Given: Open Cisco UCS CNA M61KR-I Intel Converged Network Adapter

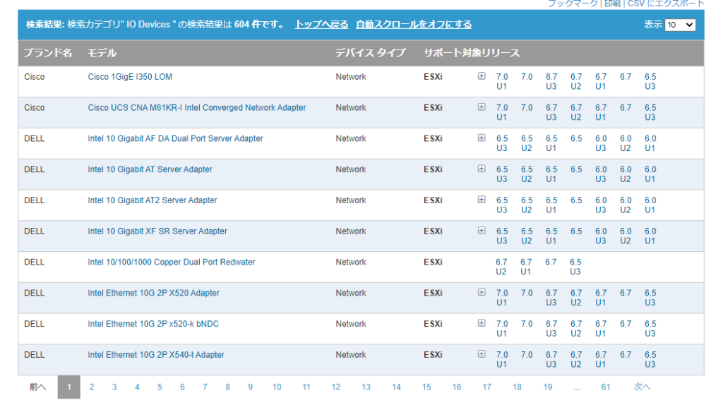Looking at the screenshot, I should click(197, 108).
